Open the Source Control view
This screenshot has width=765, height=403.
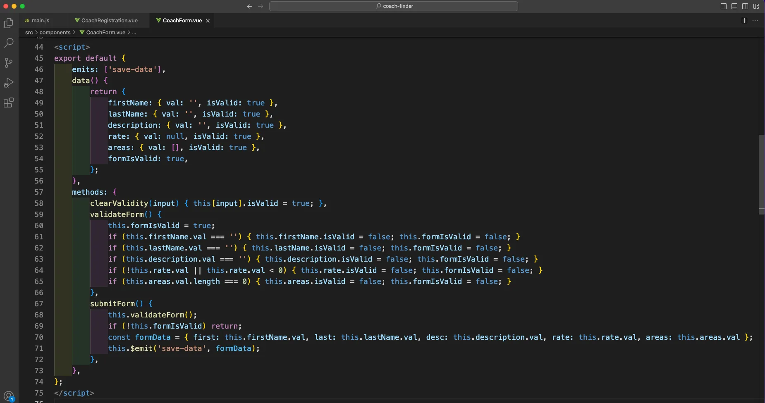9,62
